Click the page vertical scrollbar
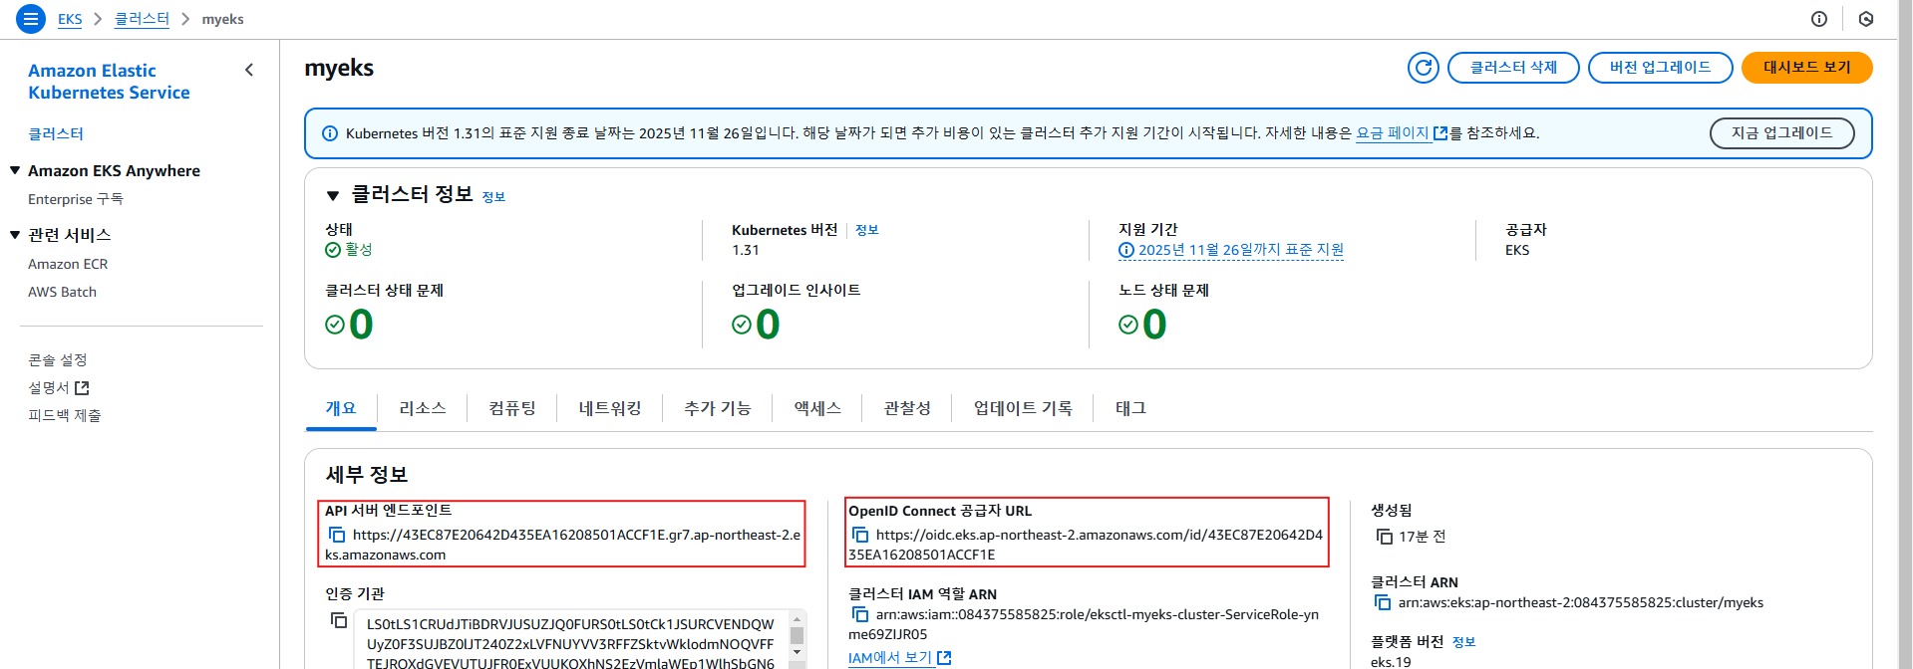The height and width of the screenshot is (669, 1913). (x=1905, y=334)
